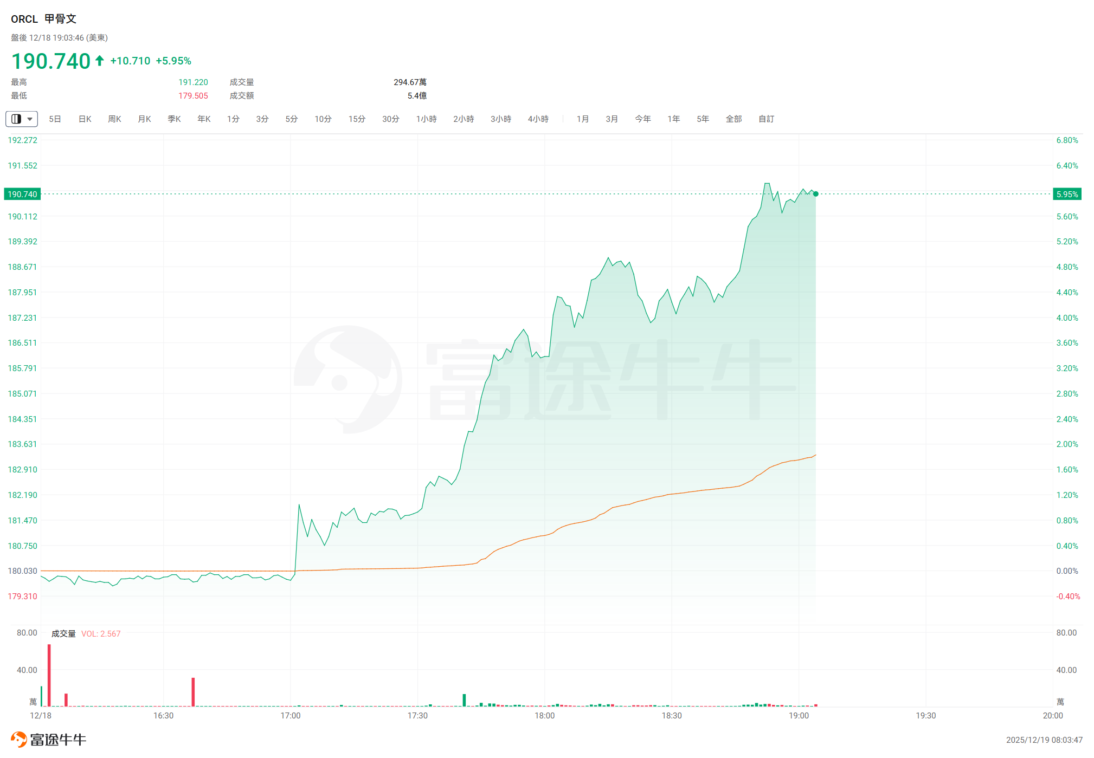
Task: Open the 自訂 custom range option
Action: point(766,119)
